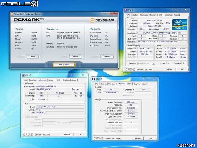This screenshot has height=148, width=197.
Task: Switch to CPU tab in Memory CPU-Z window
Action: point(96,84)
